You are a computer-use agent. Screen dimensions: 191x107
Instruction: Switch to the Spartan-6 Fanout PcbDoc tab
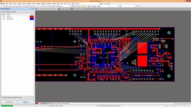(46, 9)
